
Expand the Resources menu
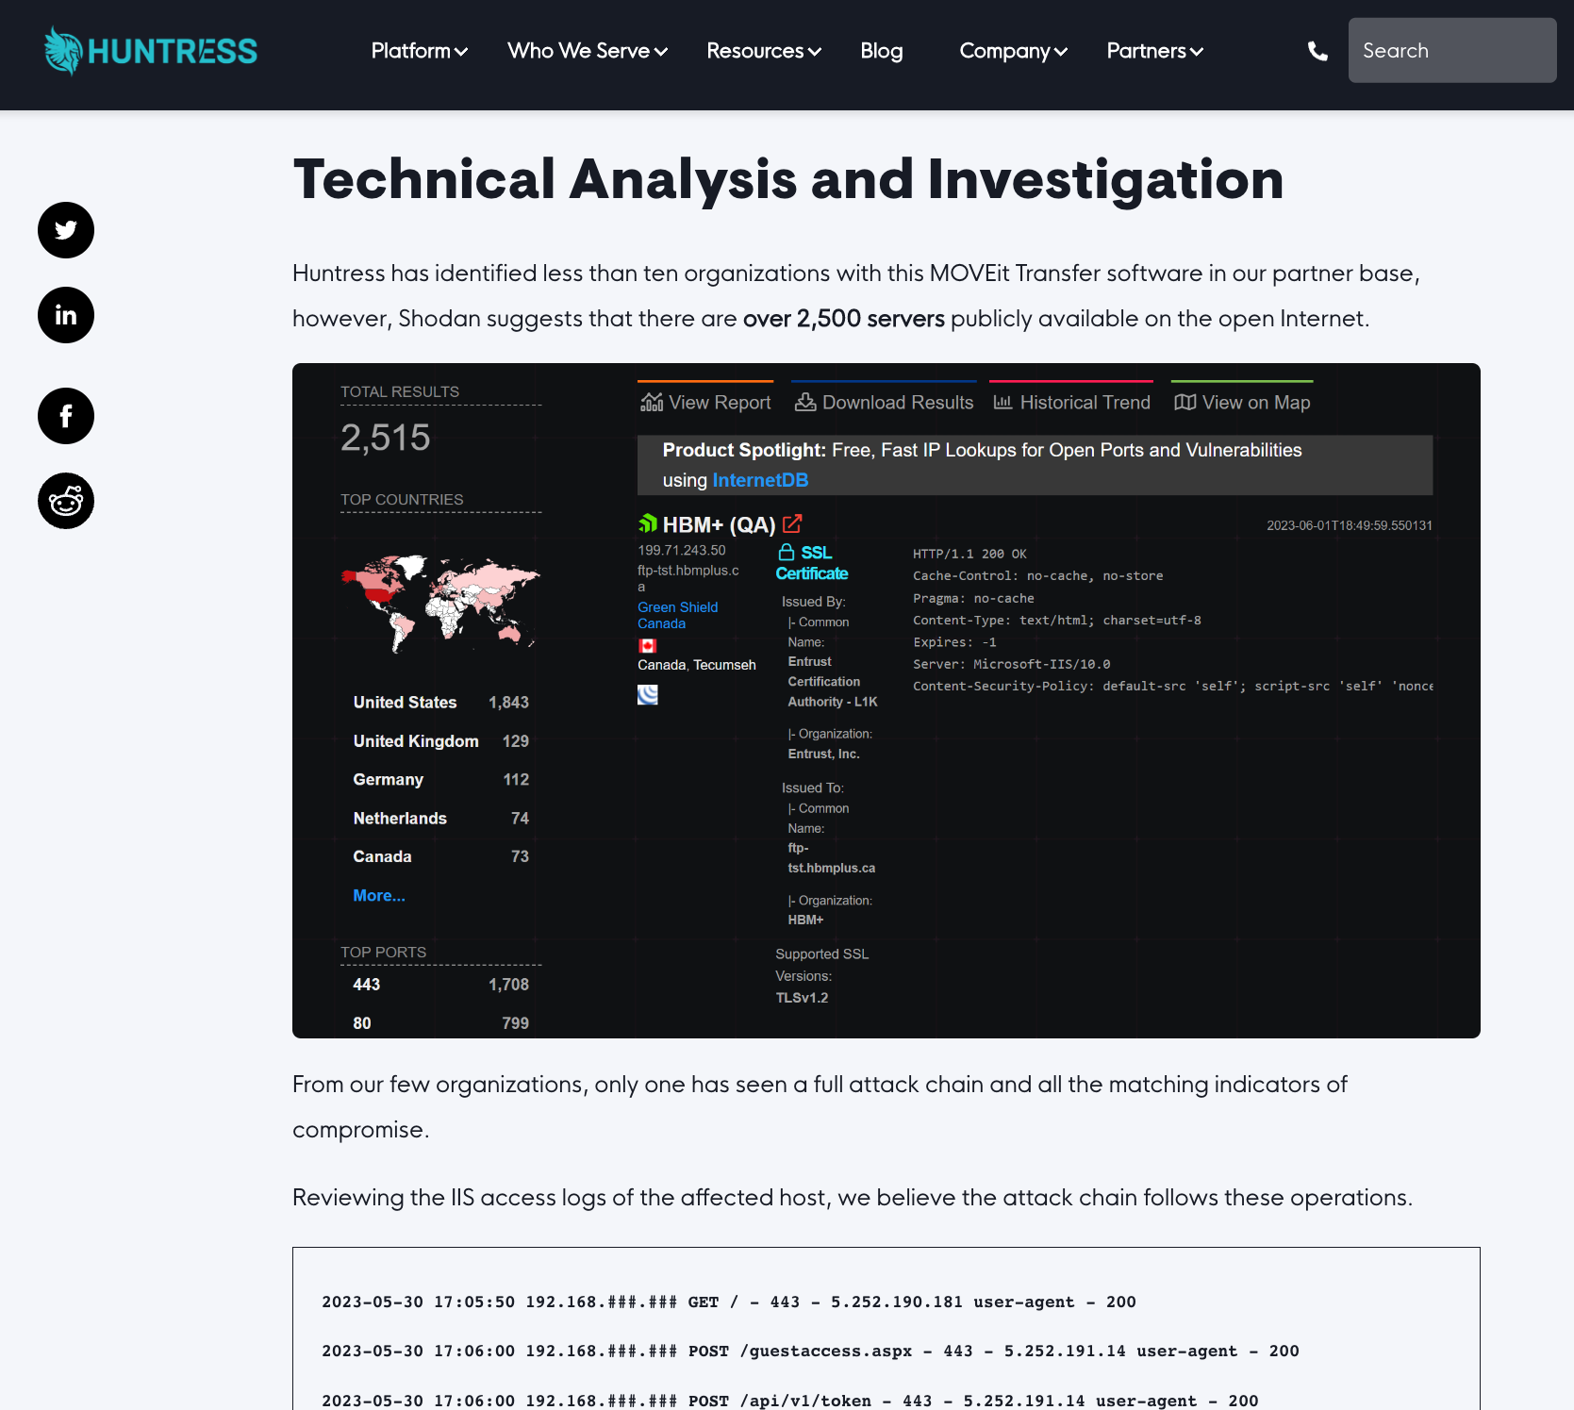[x=763, y=51]
